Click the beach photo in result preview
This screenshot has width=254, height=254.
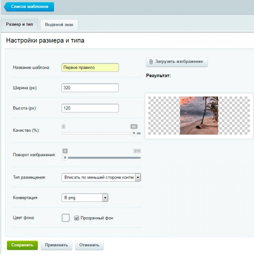199,116
